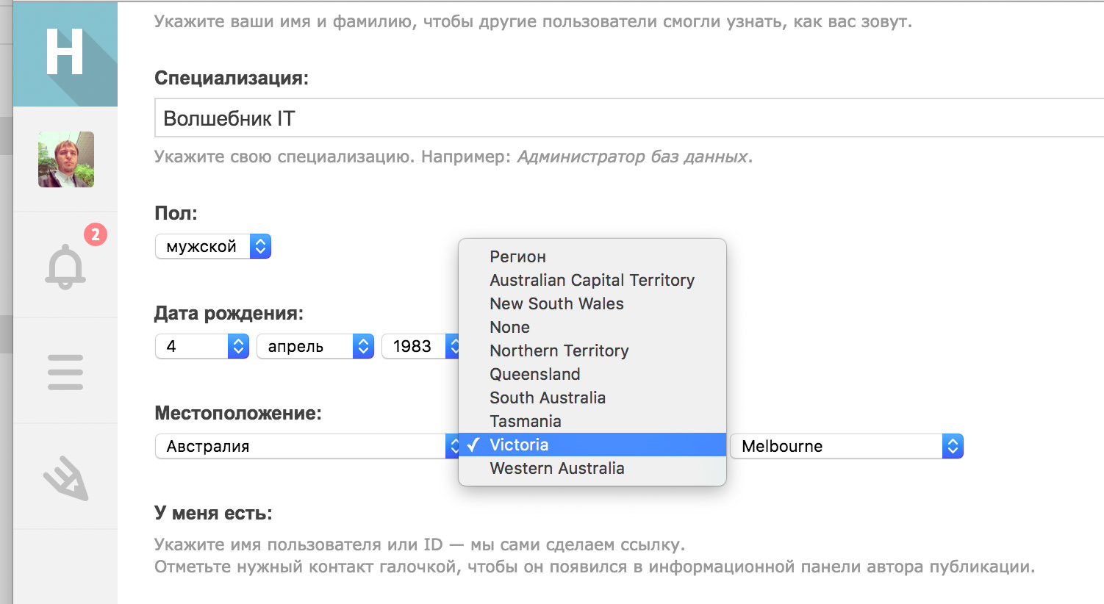Select South Australia region option
Viewport: 1104px width, 604px height.
(548, 398)
